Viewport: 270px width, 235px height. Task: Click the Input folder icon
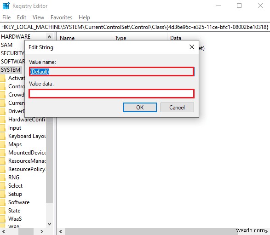[x=3, y=128]
